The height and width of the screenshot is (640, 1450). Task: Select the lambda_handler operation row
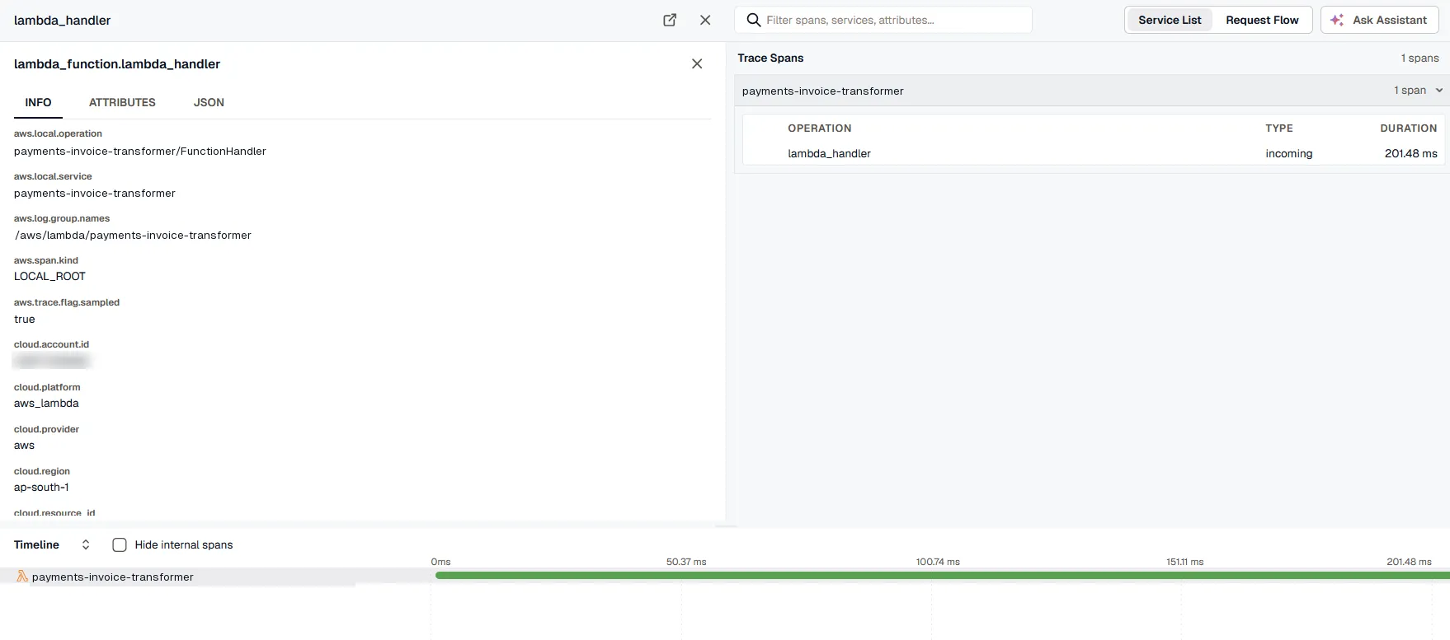1094,153
